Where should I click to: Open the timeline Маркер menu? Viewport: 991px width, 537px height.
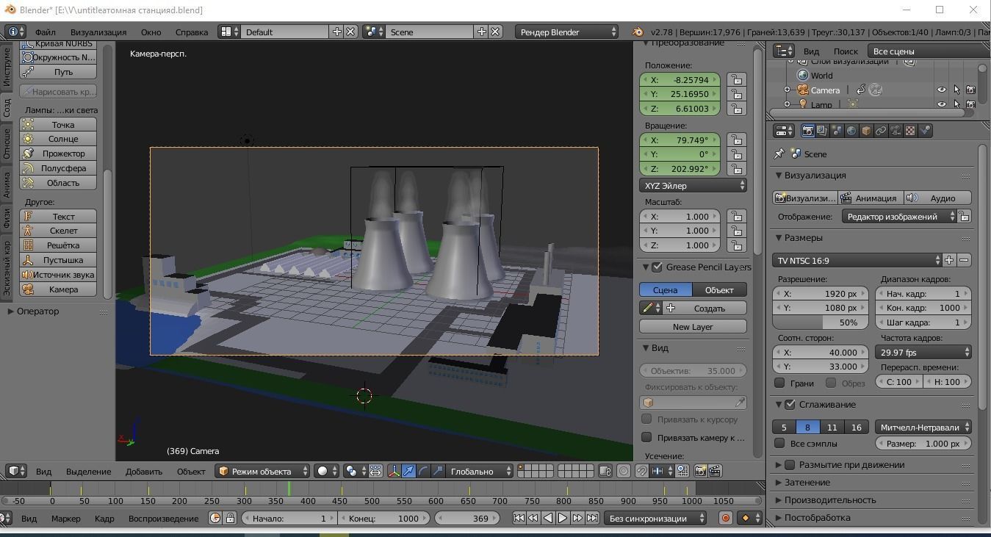pos(65,519)
